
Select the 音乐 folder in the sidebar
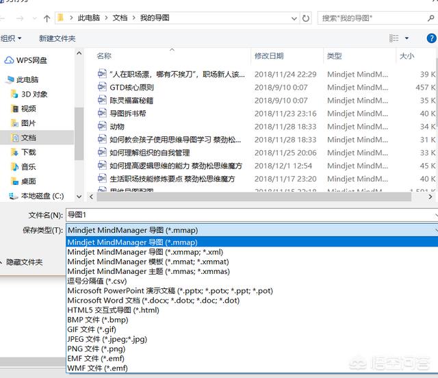pyautogui.click(x=28, y=166)
